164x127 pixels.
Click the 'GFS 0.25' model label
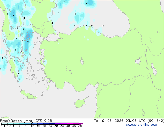pyautogui.click(x=44, y=121)
